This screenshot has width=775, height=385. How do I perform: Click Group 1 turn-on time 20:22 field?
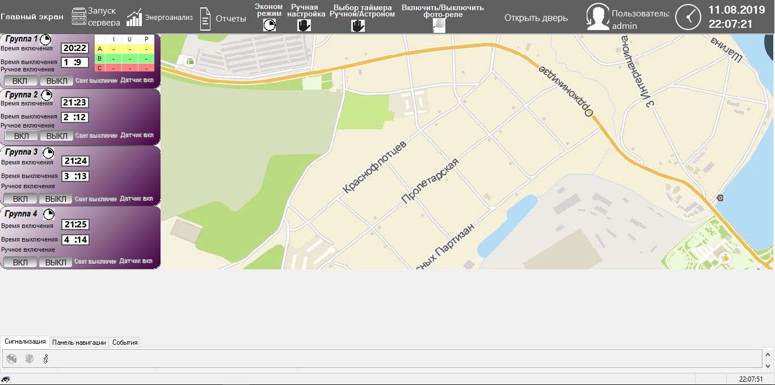click(75, 48)
